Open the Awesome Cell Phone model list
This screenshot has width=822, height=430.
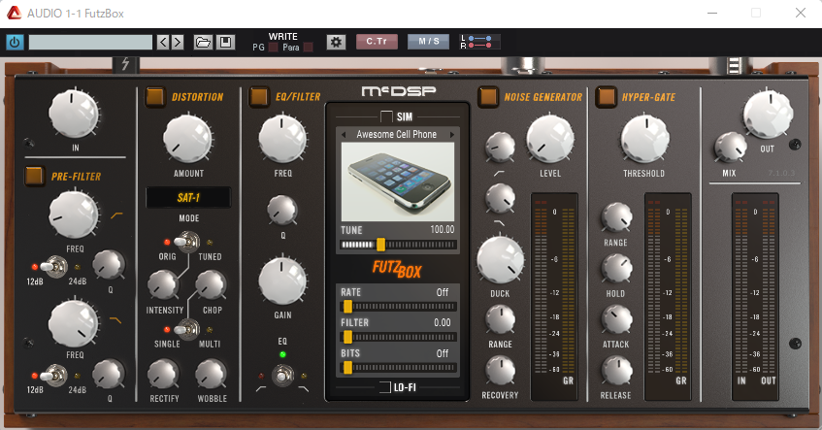point(397,134)
